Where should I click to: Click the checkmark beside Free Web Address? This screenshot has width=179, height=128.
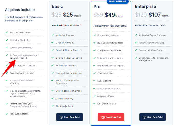[x=7, y=114]
